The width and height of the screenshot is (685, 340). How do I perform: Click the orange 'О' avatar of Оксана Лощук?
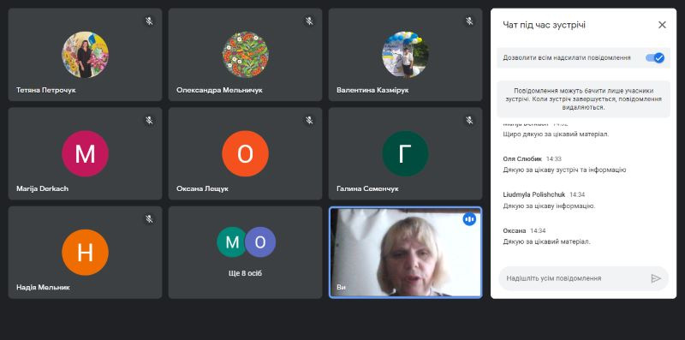click(x=246, y=154)
